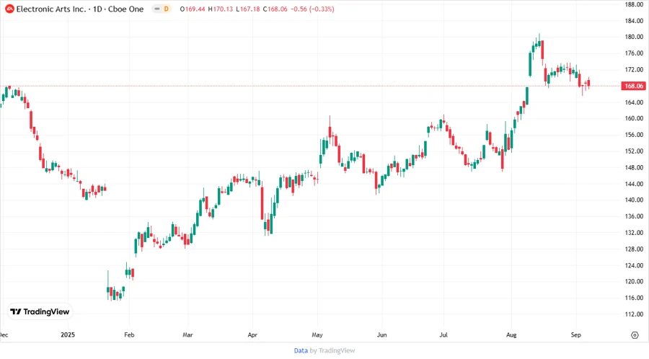Click the 176.00 price axis label

pyautogui.click(x=634, y=53)
